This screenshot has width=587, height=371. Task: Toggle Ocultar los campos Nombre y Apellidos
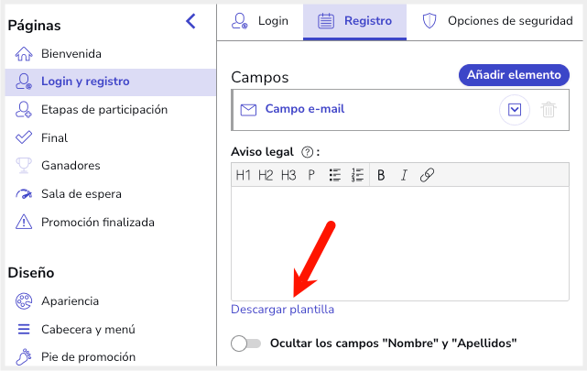point(246,344)
